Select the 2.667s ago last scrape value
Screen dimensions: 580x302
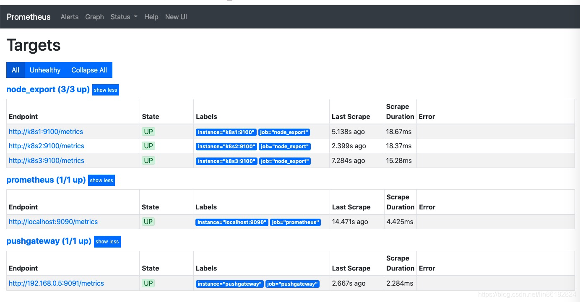click(349, 283)
